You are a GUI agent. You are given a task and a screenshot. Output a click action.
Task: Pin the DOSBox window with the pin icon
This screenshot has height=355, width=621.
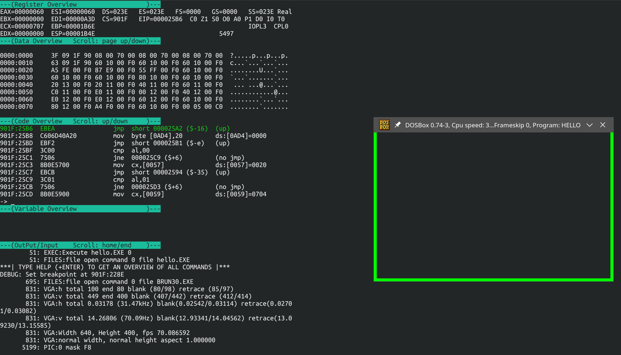pos(398,125)
